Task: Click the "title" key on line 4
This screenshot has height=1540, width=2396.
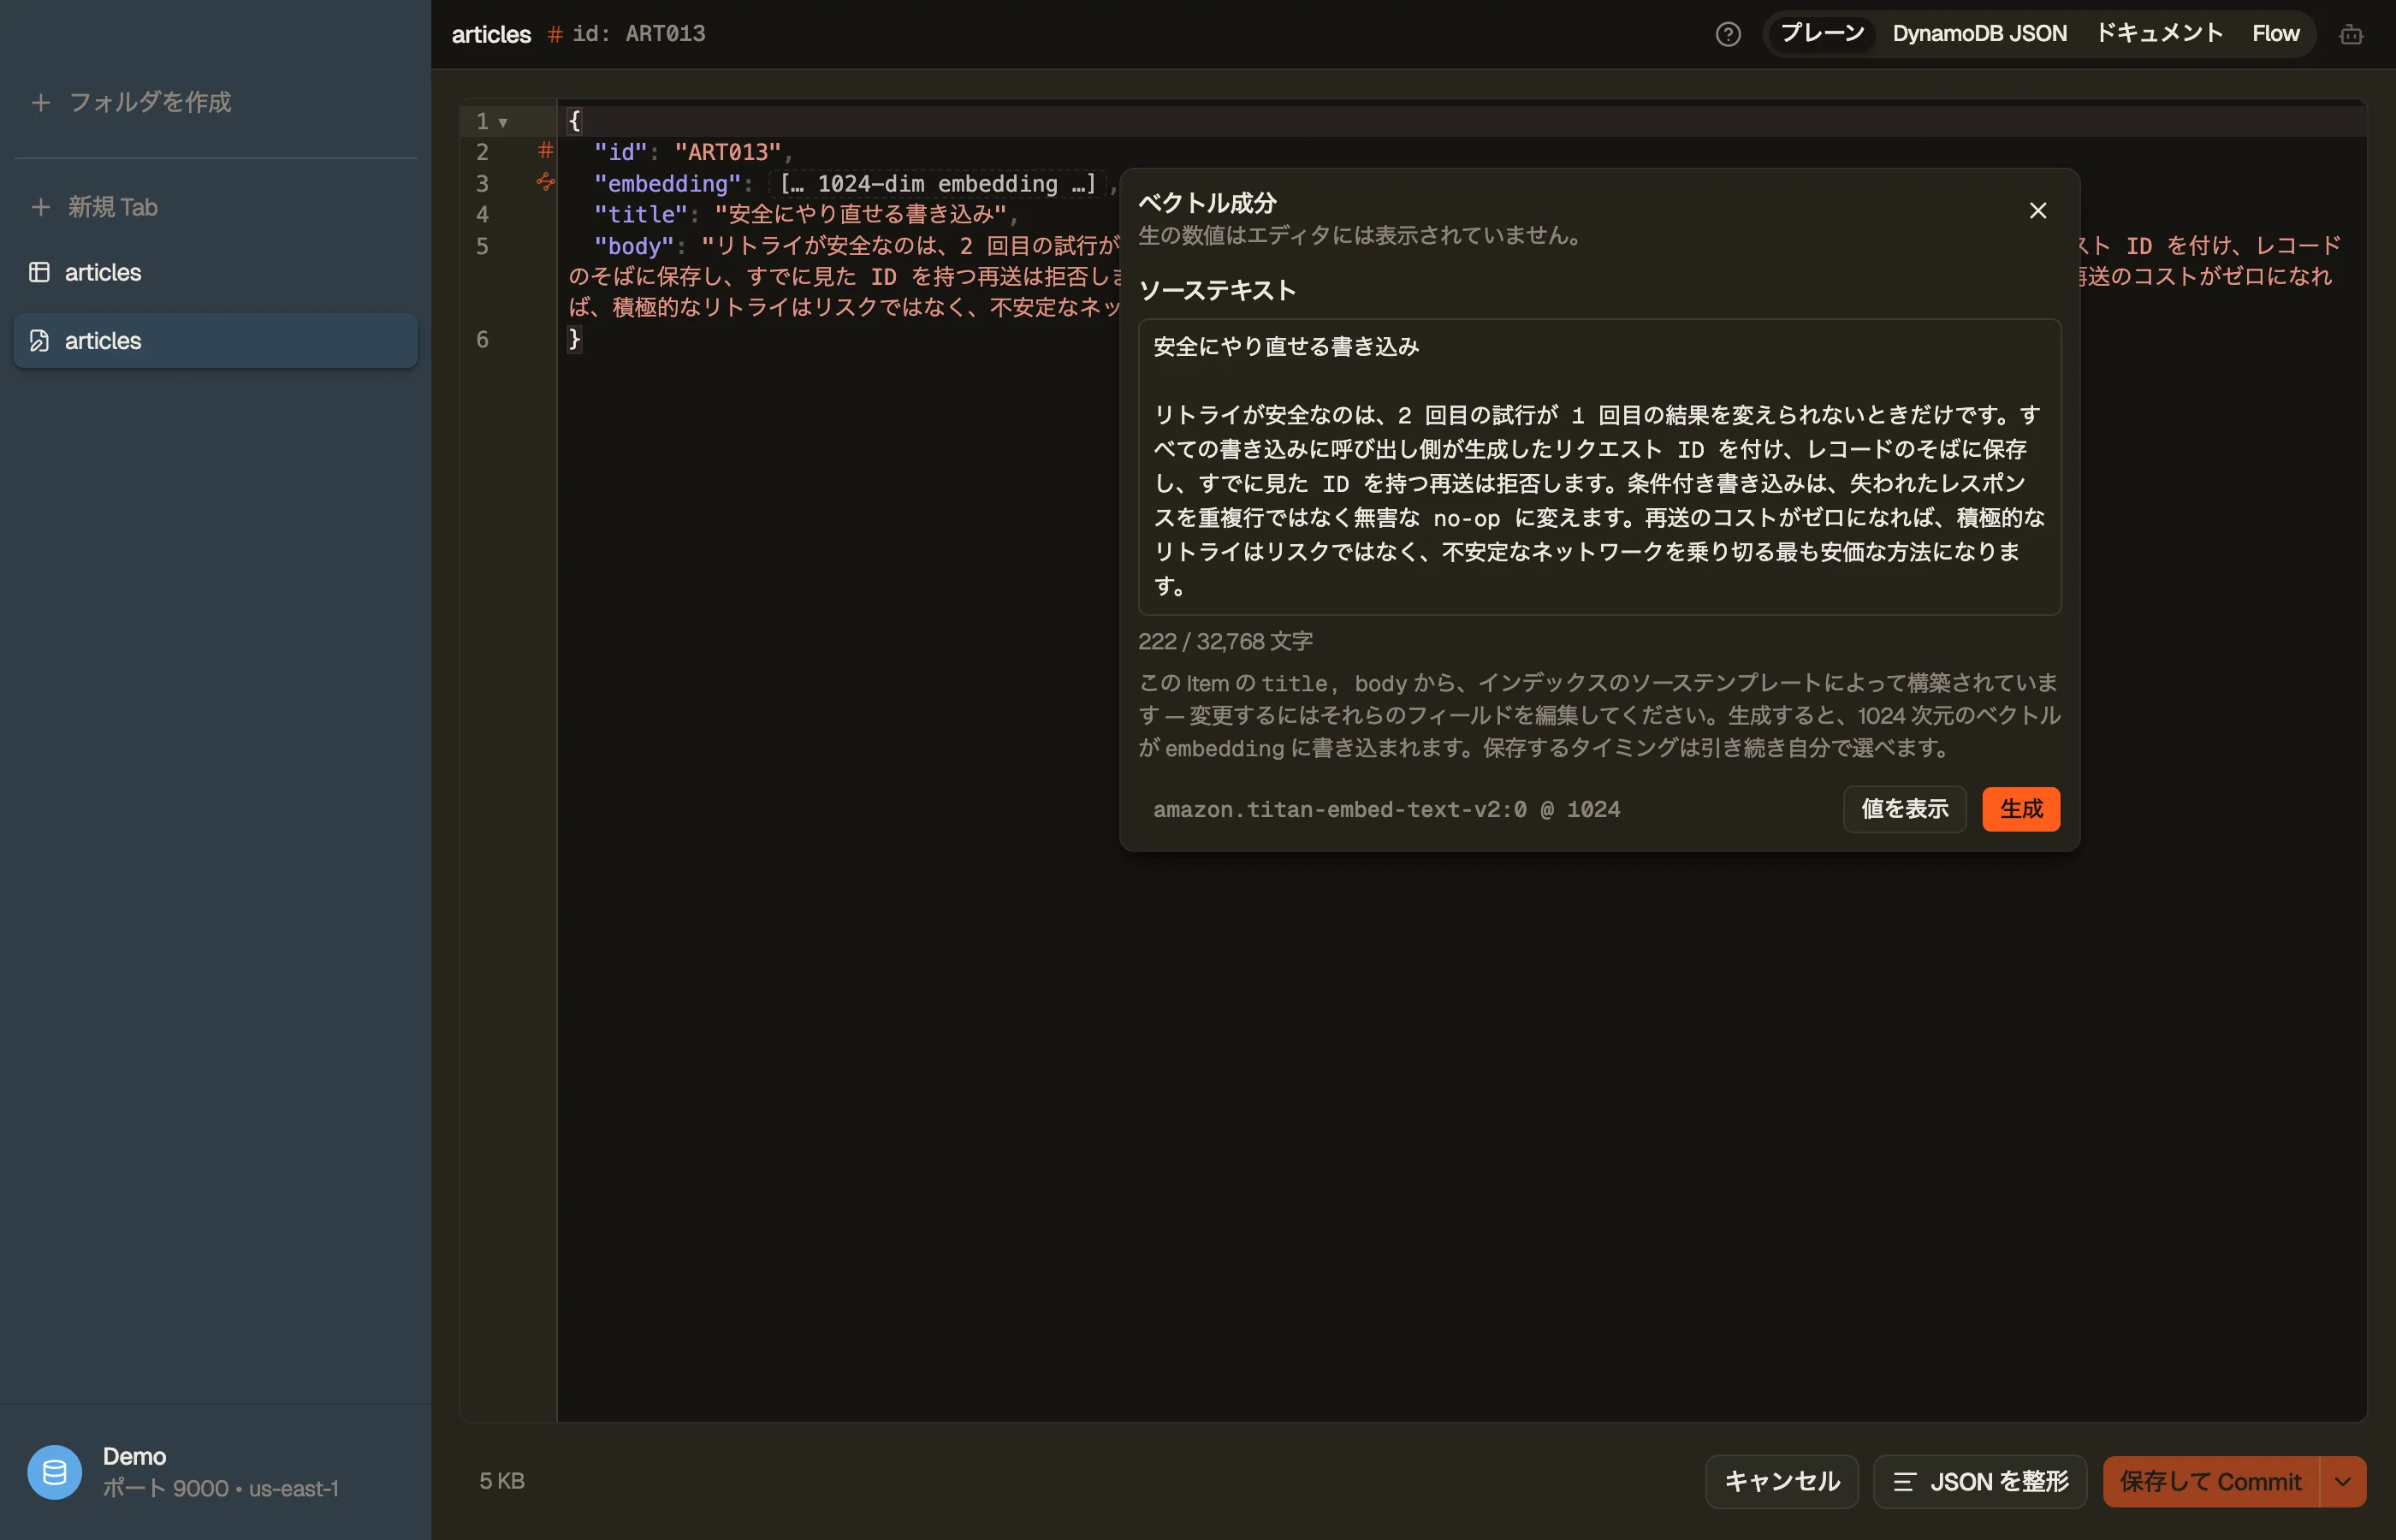Action: (640, 215)
